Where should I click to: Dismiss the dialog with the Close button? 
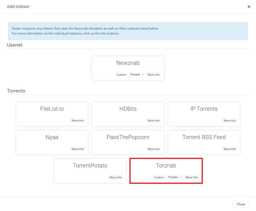click(x=240, y=204)
